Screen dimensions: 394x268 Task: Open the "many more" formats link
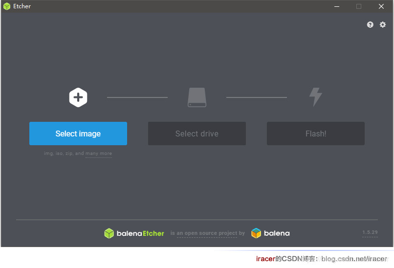coord(99,153)
